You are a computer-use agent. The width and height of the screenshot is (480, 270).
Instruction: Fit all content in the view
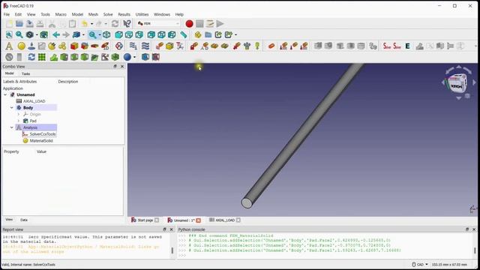pyautogui.click(x=9, y=34)
